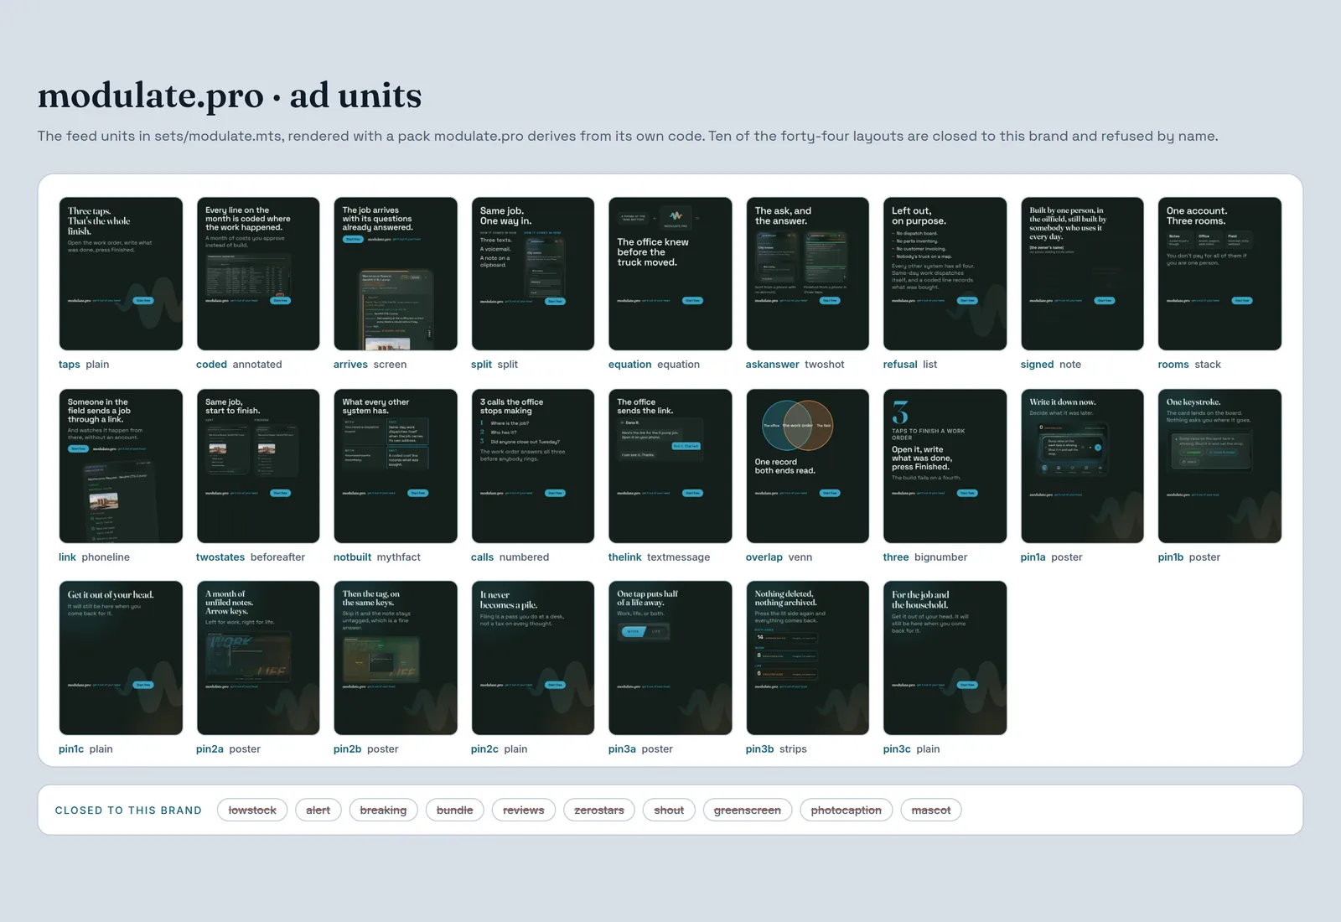Select the 'breaking' closed layout chip
The width and height of the screenshot is (1341, 922).
[383, 811]
